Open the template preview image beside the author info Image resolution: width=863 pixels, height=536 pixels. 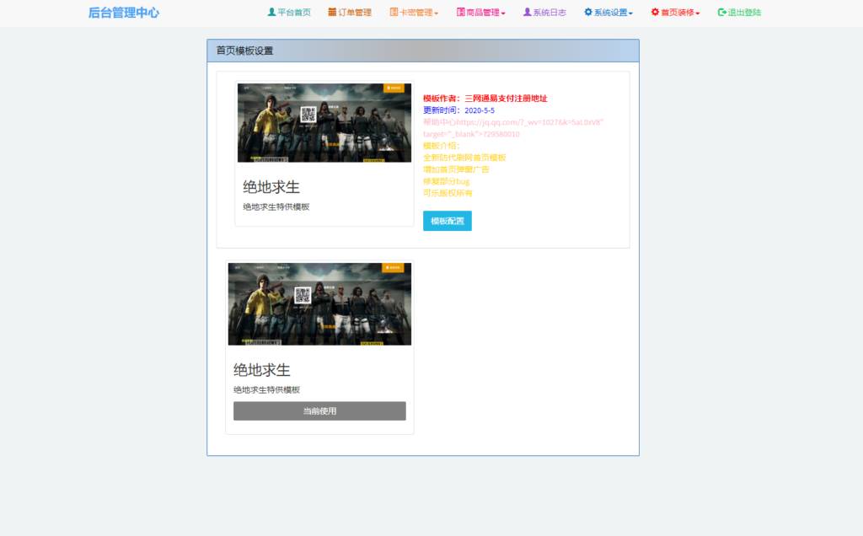click(x=324, y=123)
